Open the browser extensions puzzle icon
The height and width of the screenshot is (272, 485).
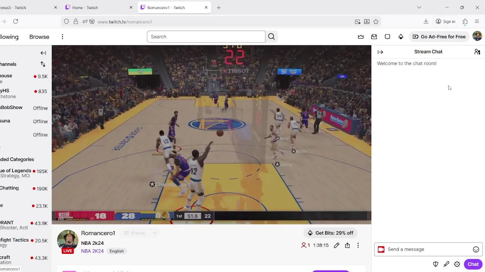click(x=465, y=22)
